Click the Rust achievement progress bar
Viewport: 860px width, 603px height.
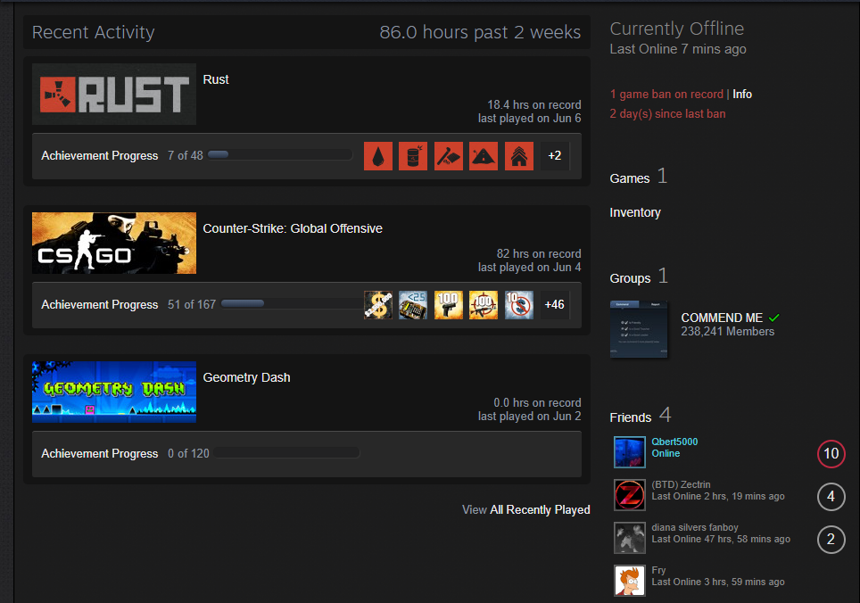pyautogui.click(x=280, y=155)
